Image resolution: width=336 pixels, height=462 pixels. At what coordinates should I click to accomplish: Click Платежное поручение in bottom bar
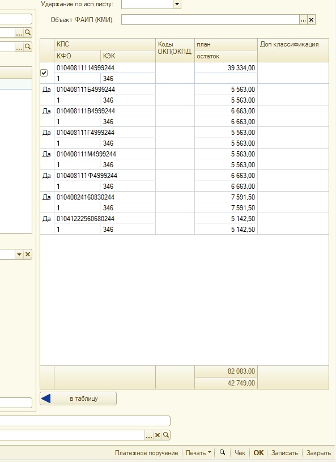tap(146, 453)
